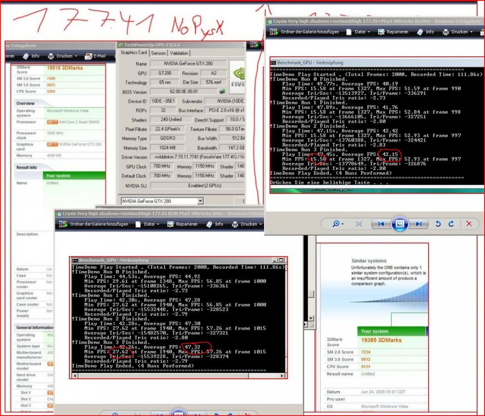Fit the photo to the window with the actual-size icon
The width and height of the screenshot is (485, 416).
[x=359, y=224]
